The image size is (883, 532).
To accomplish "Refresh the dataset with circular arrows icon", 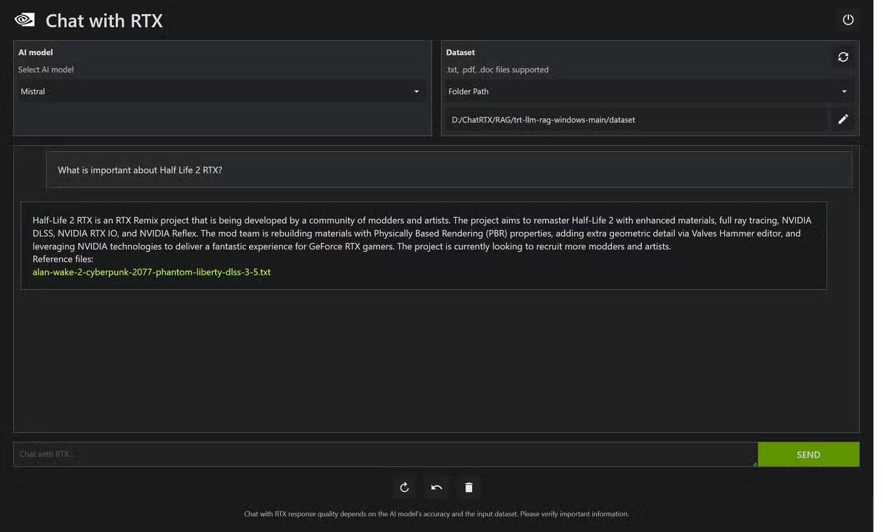I will pyautogui.click(x=843, y=57).
